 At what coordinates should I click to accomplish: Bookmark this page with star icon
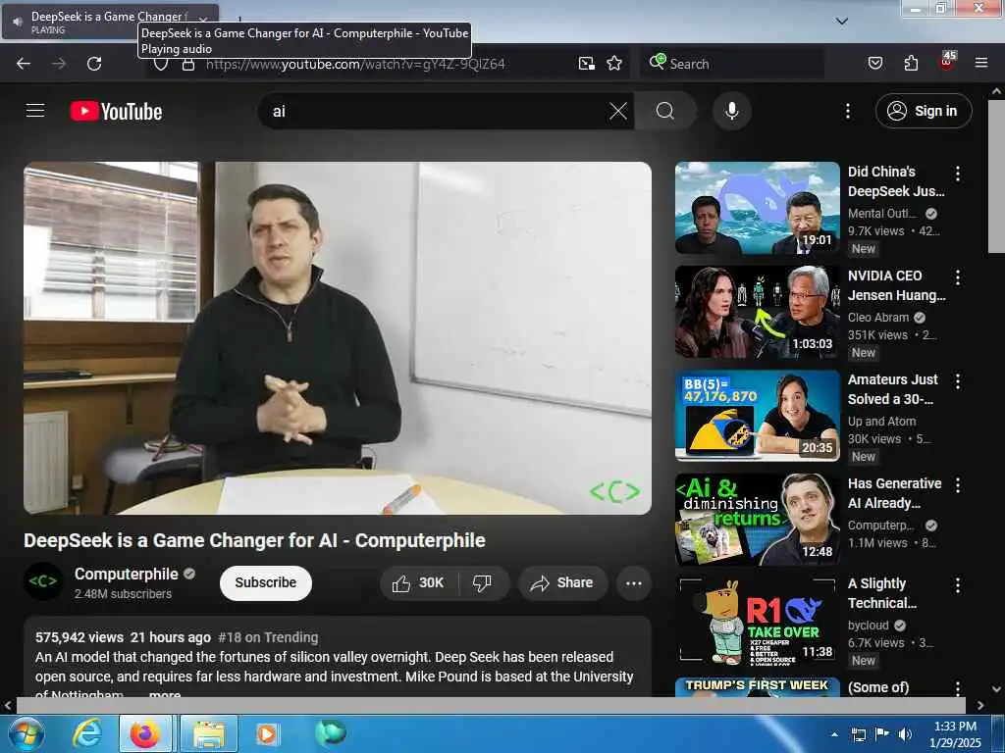pyautogui.click(x=614, y=64)
